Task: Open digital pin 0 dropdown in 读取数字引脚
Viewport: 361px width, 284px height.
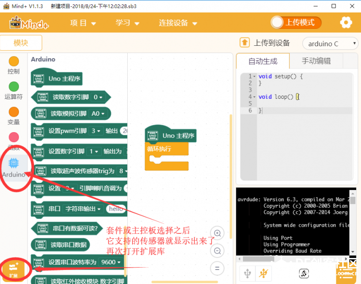Action: click(x=98, y=97)
